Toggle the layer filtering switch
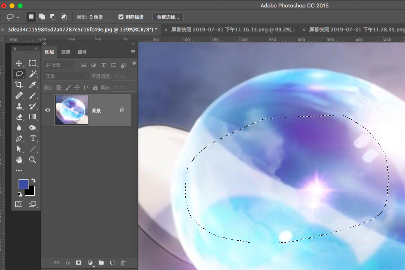 coord(134,65)
